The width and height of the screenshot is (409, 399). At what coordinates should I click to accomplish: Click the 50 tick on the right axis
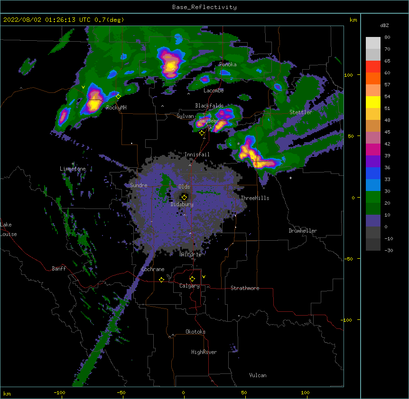(x=351, y=136)
